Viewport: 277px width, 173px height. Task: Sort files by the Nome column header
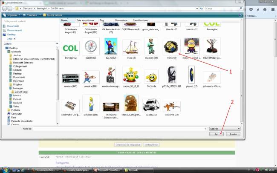64,20
